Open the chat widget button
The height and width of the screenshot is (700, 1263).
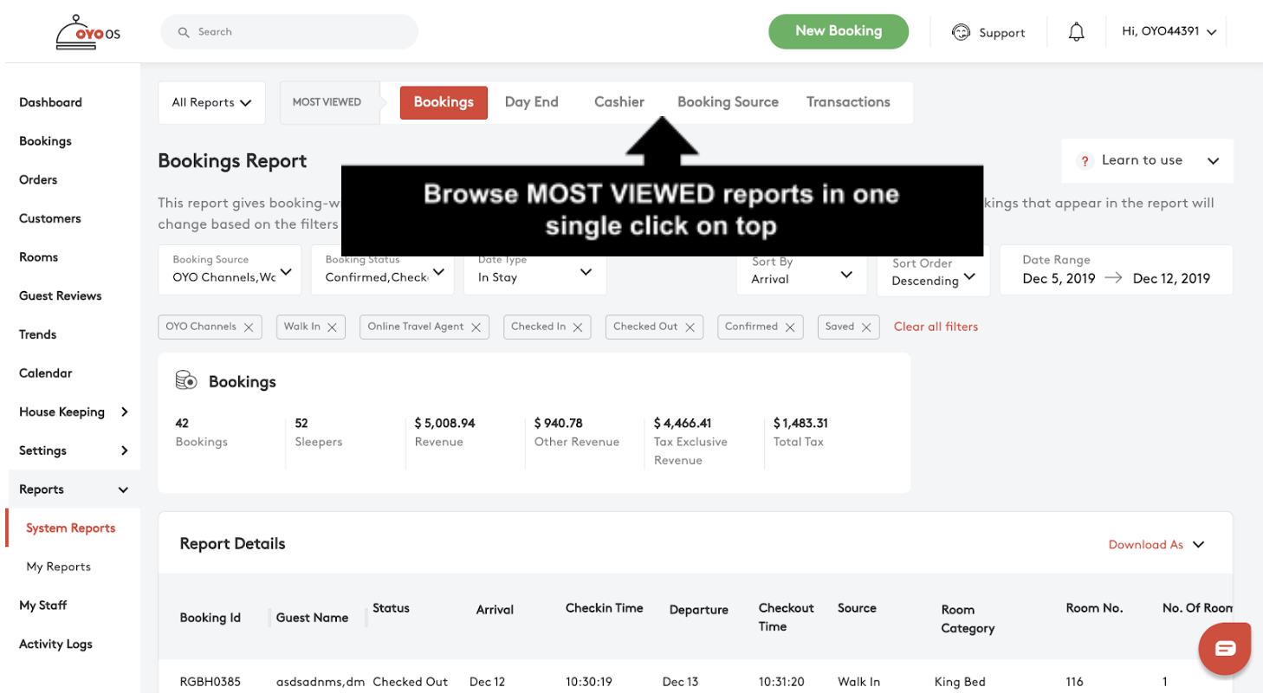(x=1225, y=648)
